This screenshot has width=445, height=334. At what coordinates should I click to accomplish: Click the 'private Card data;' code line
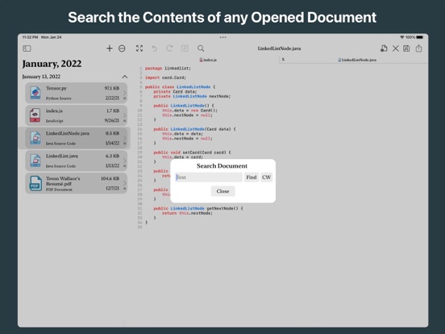pyautogui.click(x=175, y=91)
